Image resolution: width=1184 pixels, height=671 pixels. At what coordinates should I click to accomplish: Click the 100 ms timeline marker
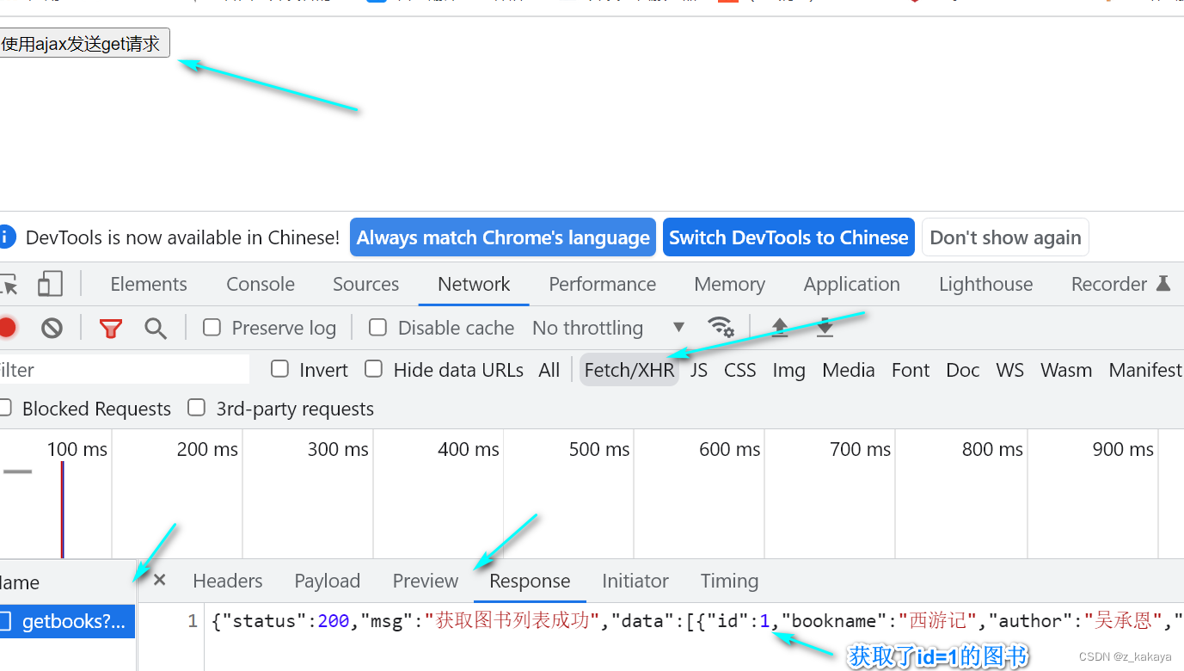point(77,449)
